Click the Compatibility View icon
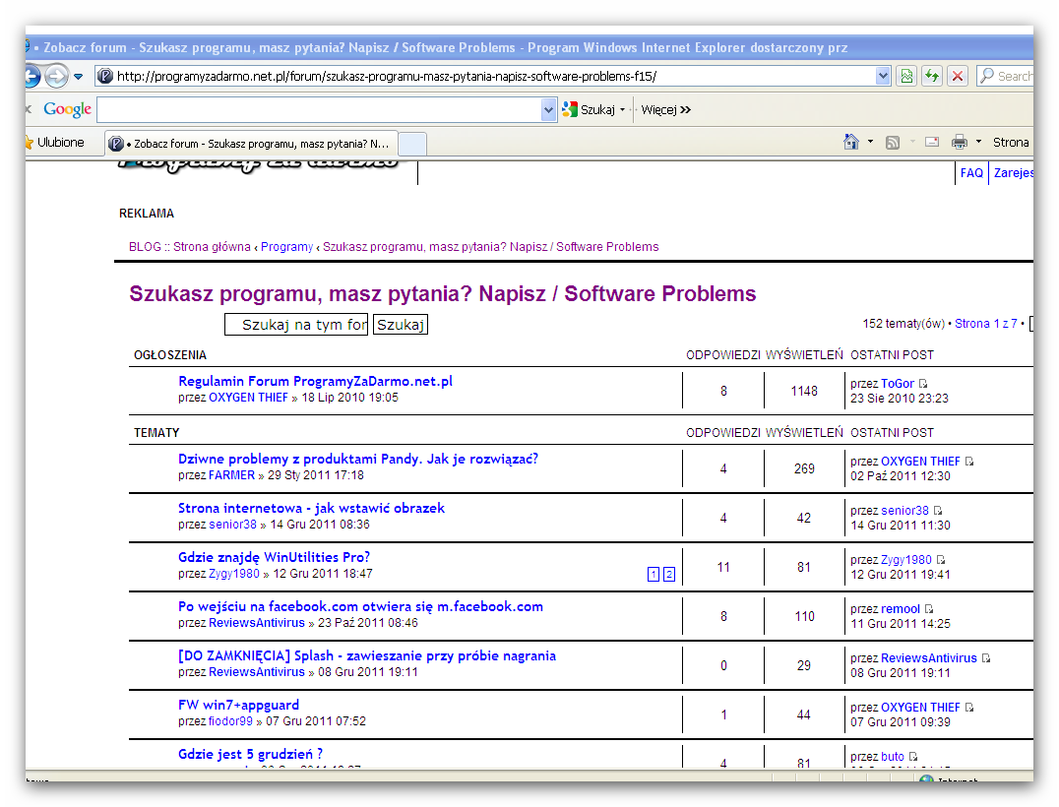 907,77
